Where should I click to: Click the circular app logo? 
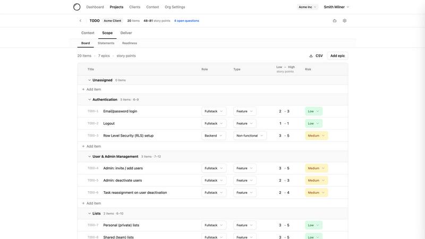77,7
